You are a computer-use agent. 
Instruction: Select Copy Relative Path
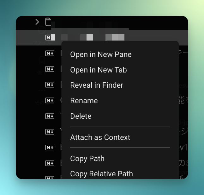101,174
